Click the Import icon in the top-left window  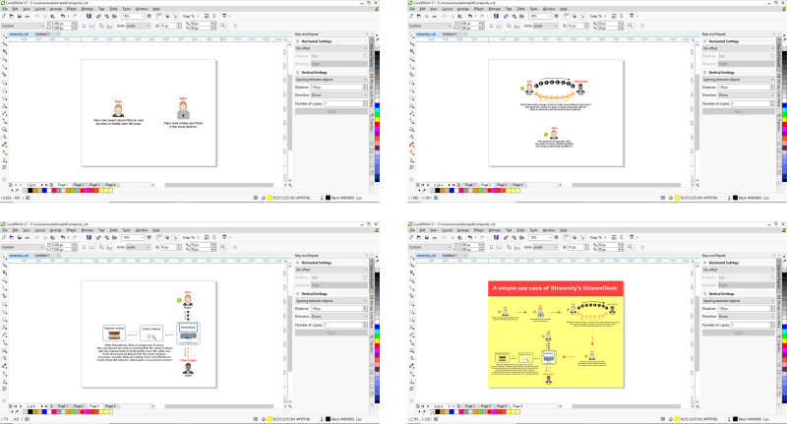click(x=98, y=16)
